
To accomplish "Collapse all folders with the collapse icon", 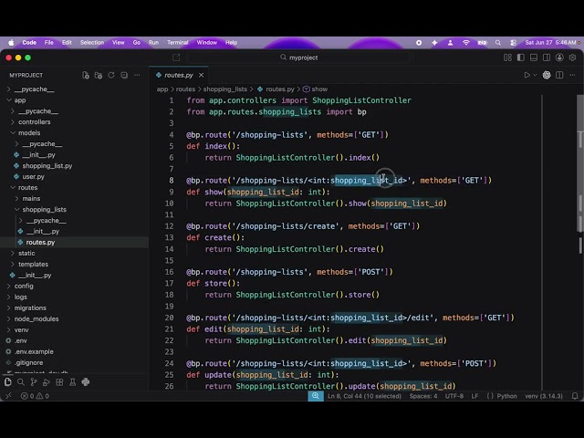I will [124, 75].
